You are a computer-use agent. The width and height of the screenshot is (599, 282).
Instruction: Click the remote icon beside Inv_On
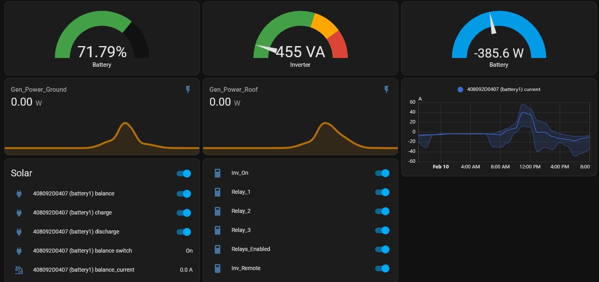[217, 173]
